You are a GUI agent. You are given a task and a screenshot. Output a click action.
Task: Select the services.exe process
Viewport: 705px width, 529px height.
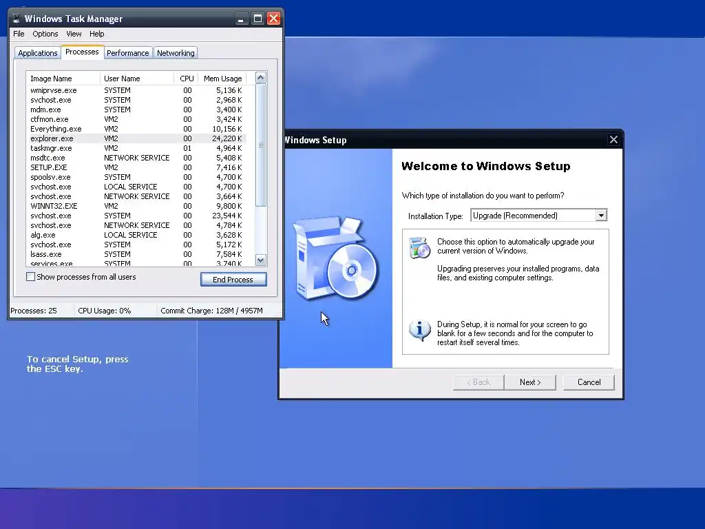tap(136, 264)
